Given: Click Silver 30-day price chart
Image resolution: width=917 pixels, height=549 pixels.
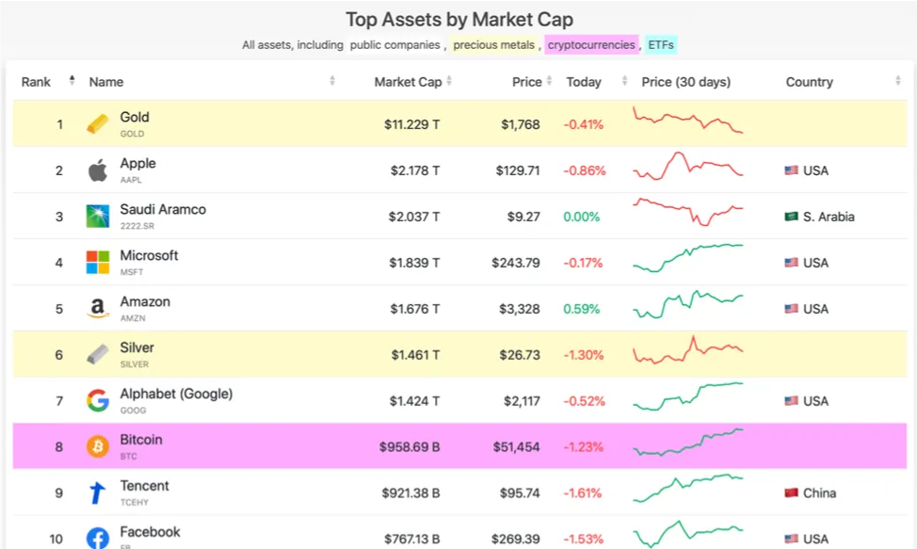Looking at the screenshot, I should 687,349.
